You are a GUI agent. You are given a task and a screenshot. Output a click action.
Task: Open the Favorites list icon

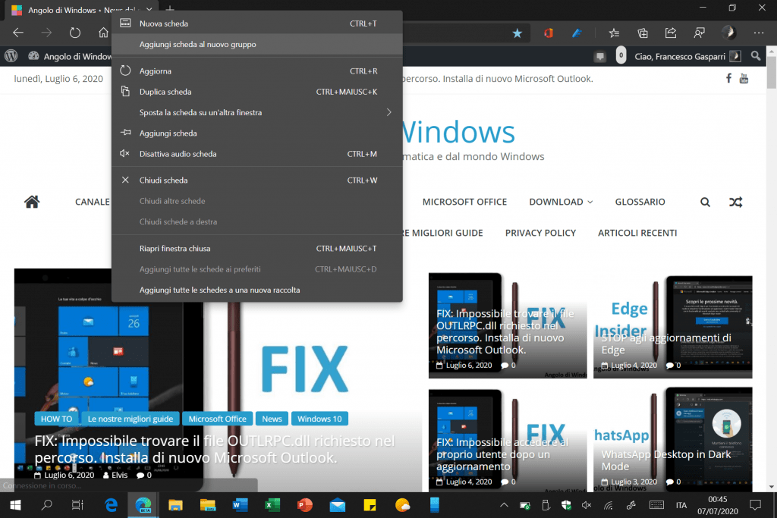(x=615, y=33)
